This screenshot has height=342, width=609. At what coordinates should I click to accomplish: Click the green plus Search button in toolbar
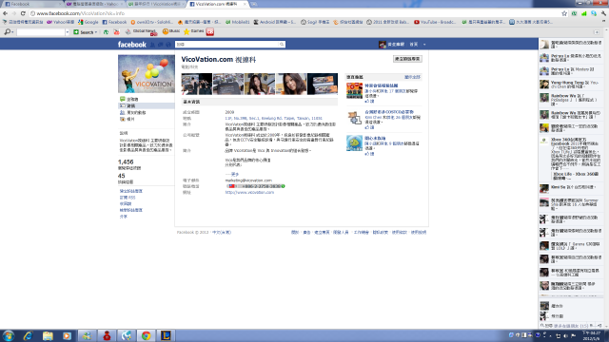(84, 31)
